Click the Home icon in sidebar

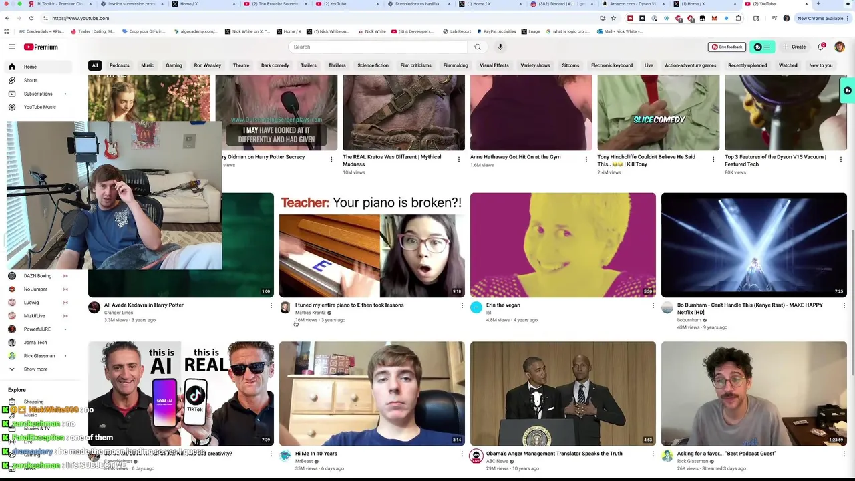(x=11, y=67)
